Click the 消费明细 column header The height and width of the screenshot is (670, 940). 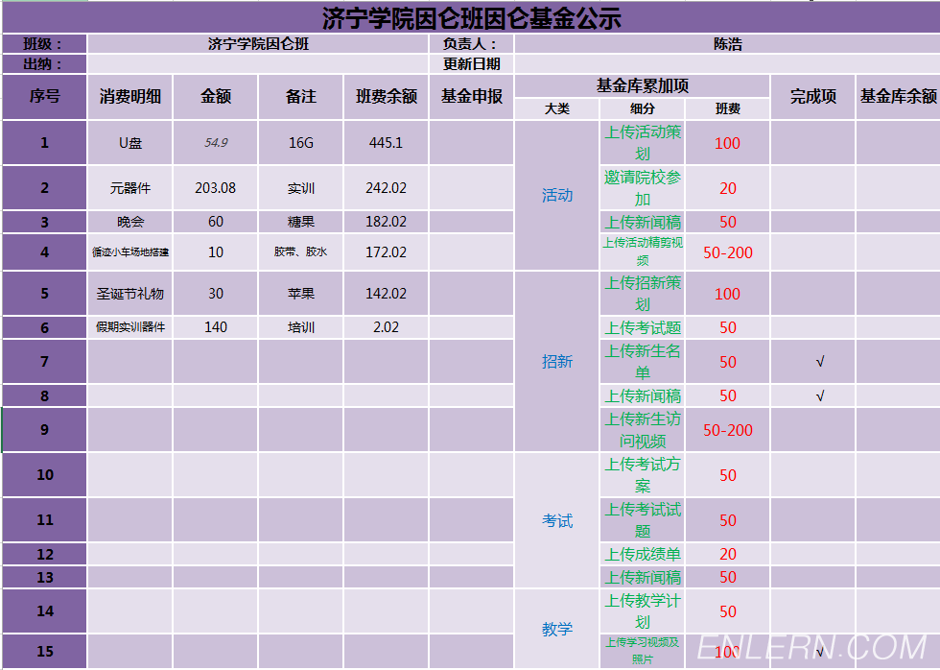click(130, 97)
